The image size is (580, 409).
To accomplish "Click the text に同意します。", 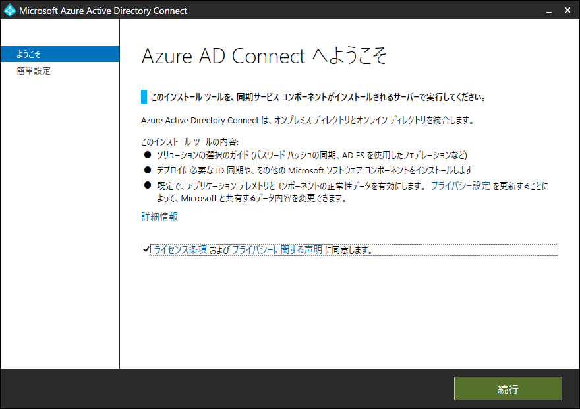I will [349, 250].
